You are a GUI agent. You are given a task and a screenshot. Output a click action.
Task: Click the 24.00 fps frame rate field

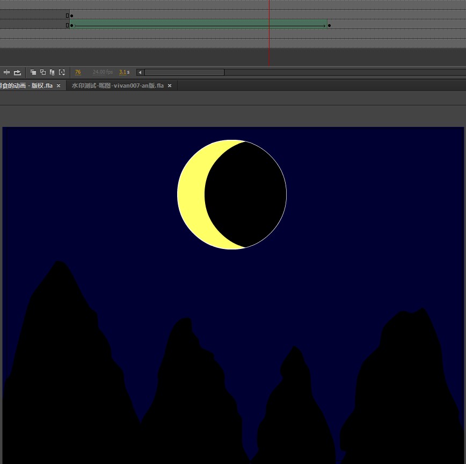pos(103,72)
